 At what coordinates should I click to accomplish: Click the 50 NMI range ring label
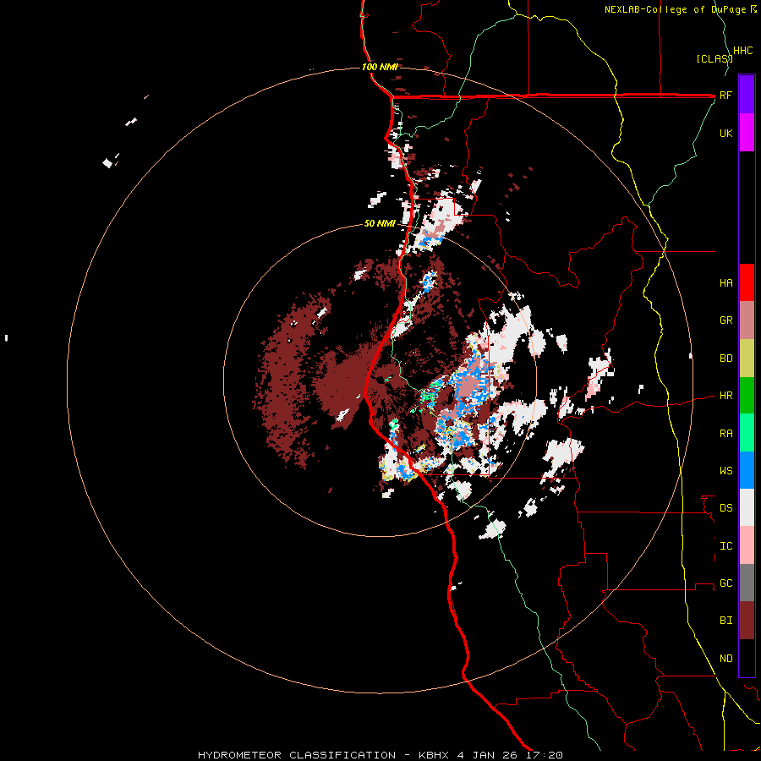click(x=380, y=224)
